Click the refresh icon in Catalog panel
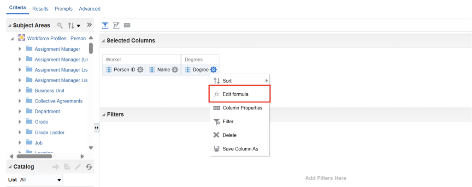The width and height of the screenshot is (472, 187). click(89, 167)
